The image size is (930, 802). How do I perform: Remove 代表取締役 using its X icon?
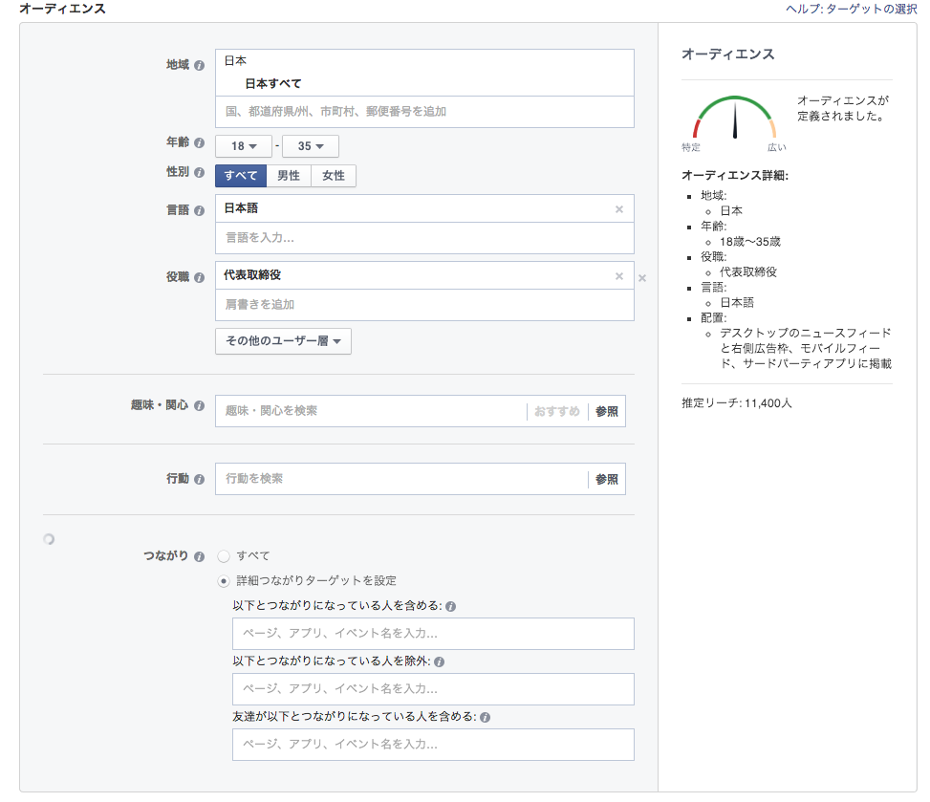(x=618, y=274)
